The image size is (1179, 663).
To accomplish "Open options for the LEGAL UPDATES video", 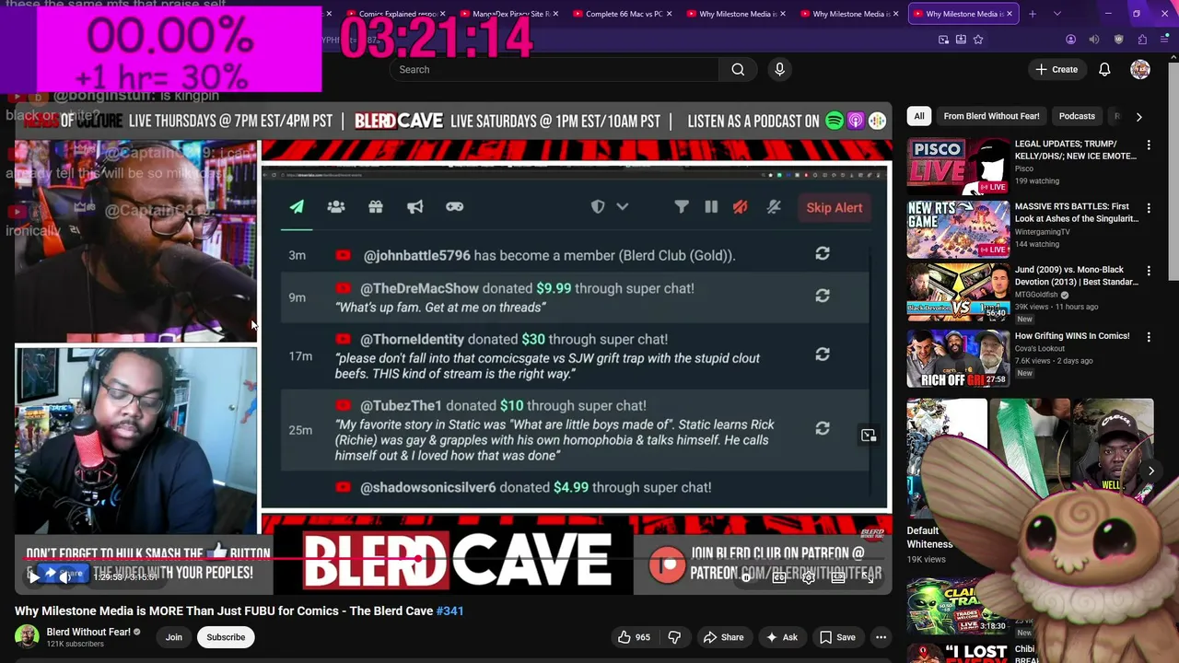I will [x=1149, y=145].
